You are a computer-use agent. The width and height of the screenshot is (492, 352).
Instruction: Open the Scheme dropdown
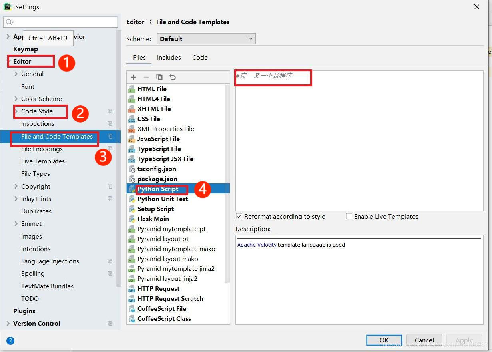206,39
